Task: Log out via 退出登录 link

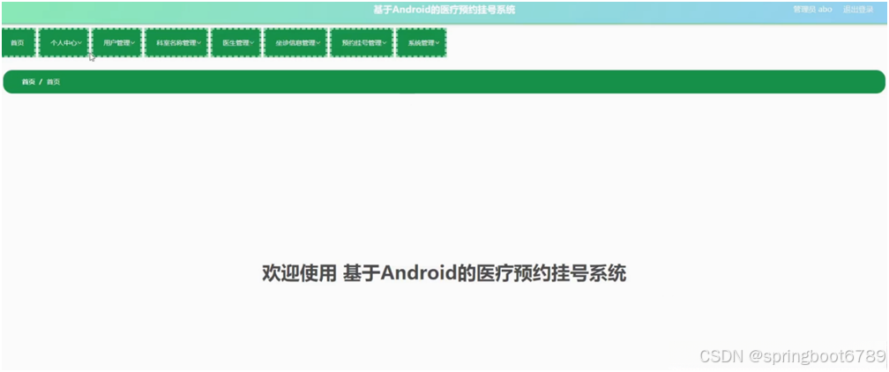Action: click(x=858, y=10)
